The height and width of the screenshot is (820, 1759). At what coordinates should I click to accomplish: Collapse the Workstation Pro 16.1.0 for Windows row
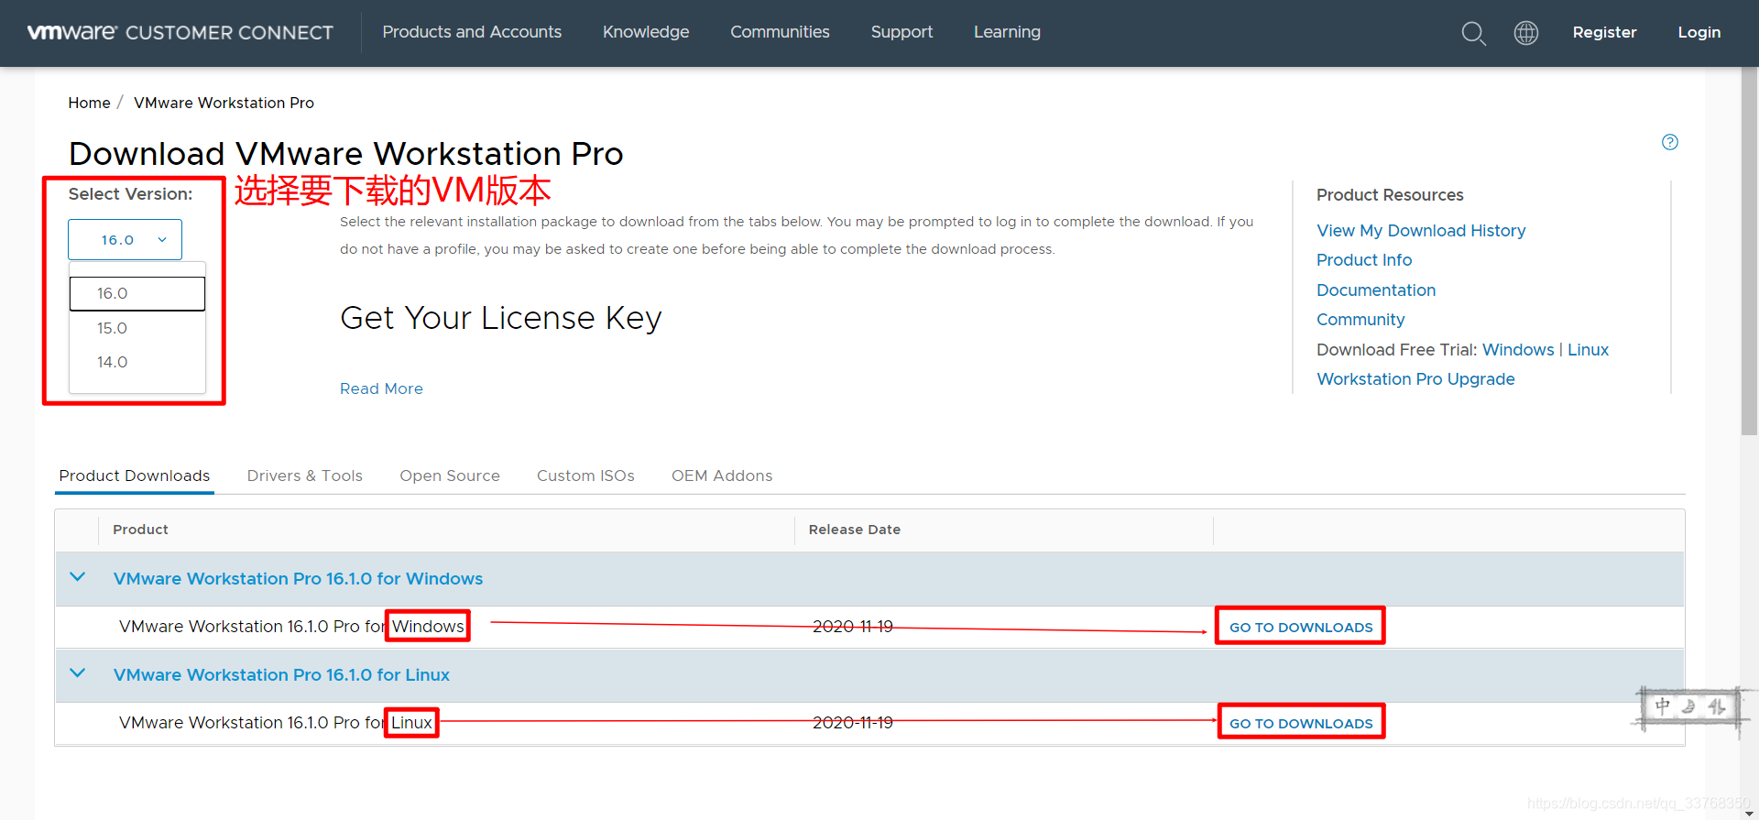click(x=78, y=577)
